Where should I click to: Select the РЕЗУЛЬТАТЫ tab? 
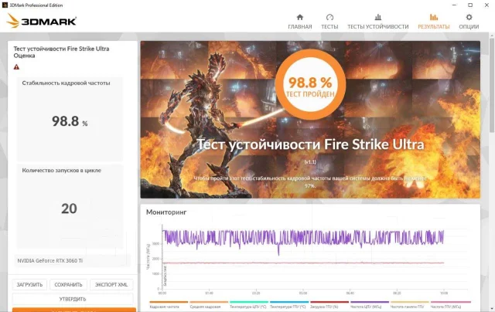[x=434, y=22]
